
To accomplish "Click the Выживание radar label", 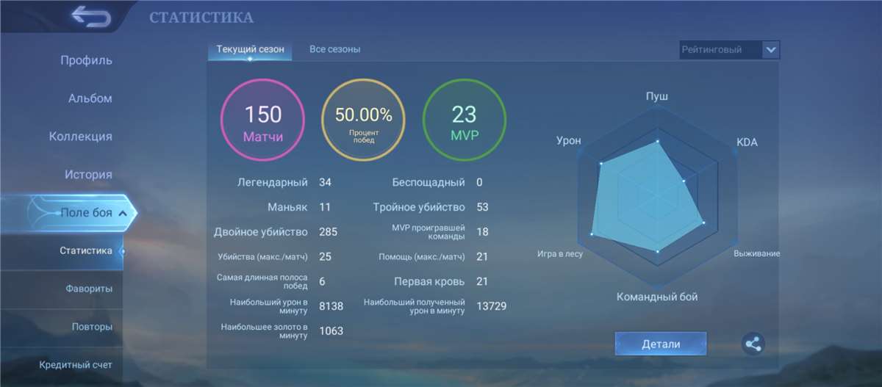I will [x=756, y=254].
